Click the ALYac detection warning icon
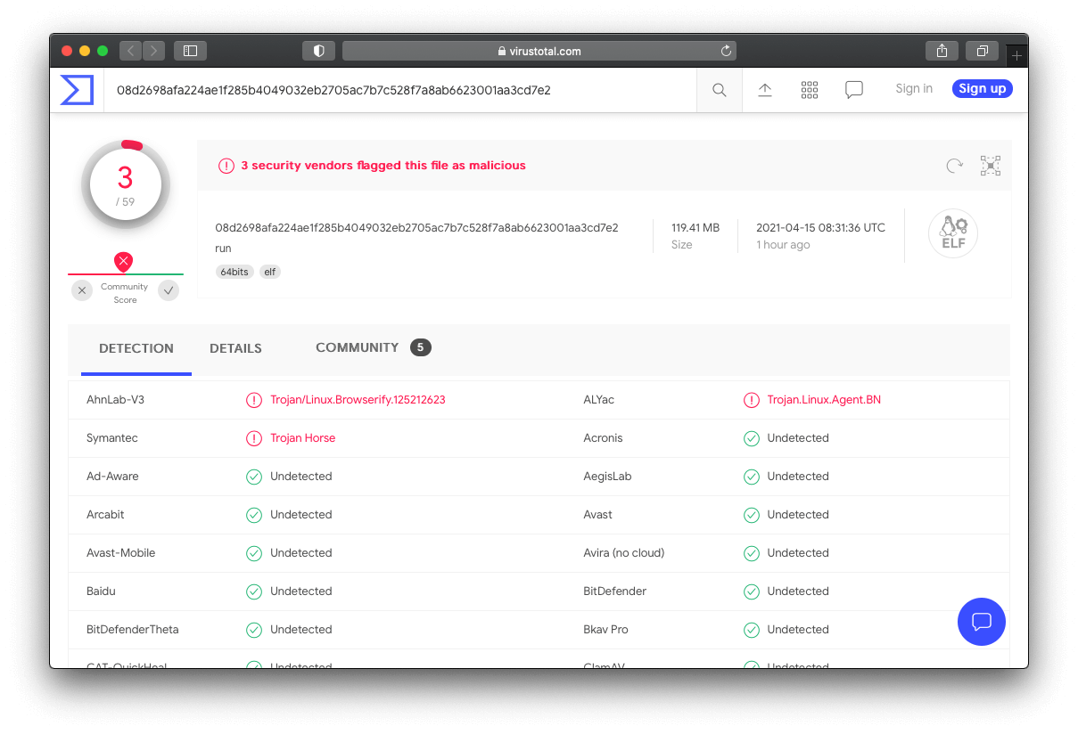Screen dimensions: 1078x734 tap(752, 400)
